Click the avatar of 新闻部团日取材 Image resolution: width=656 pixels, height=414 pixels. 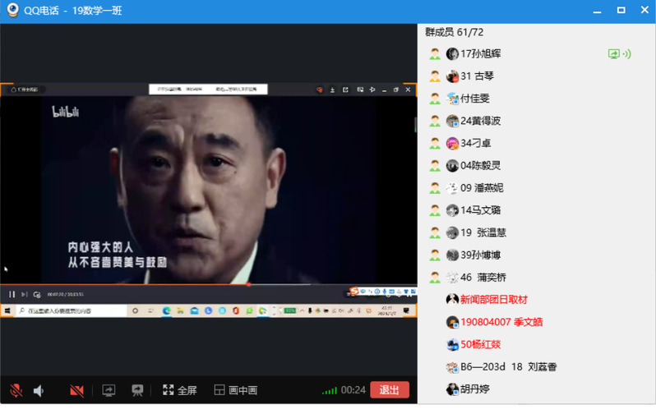coord(452,300)
